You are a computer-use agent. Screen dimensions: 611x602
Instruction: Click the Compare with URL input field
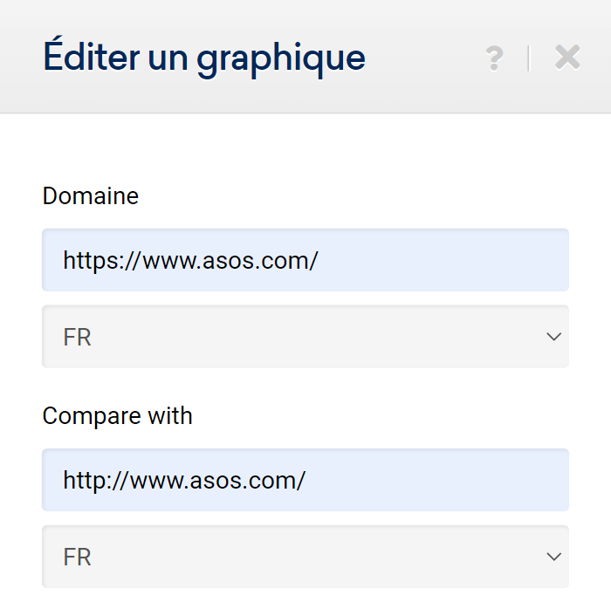point(305,480)
